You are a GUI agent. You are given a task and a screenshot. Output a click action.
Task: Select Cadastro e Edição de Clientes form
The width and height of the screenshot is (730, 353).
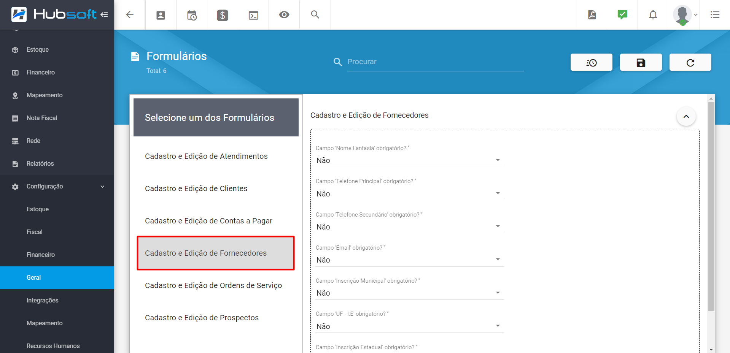[216, 188]
